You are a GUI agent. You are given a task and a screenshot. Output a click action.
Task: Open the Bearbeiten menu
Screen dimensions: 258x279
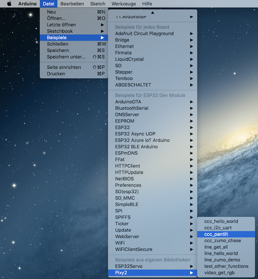(x=72, y=3)
